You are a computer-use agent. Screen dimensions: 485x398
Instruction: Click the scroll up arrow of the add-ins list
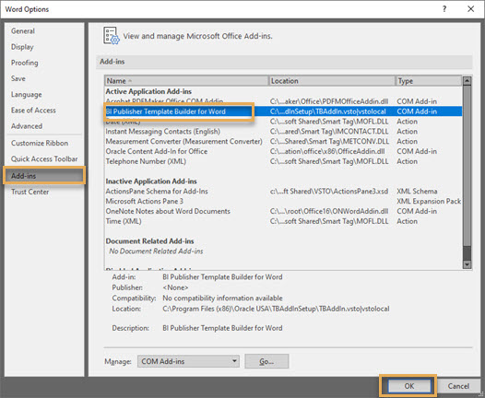(x=467, y=81)
